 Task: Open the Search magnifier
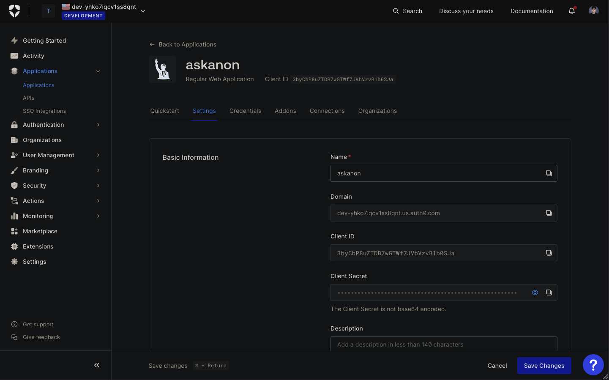point(396,11)
